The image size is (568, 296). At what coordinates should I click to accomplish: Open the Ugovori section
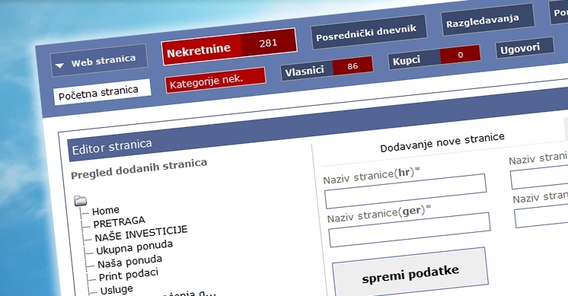pyautogui.click(x=525, y=47)
